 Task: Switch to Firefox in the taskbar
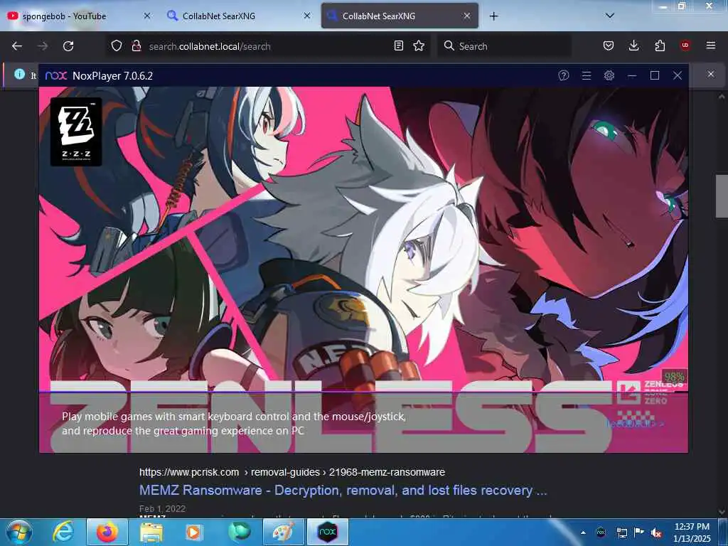pyautogui.click(x=107, y=532)
